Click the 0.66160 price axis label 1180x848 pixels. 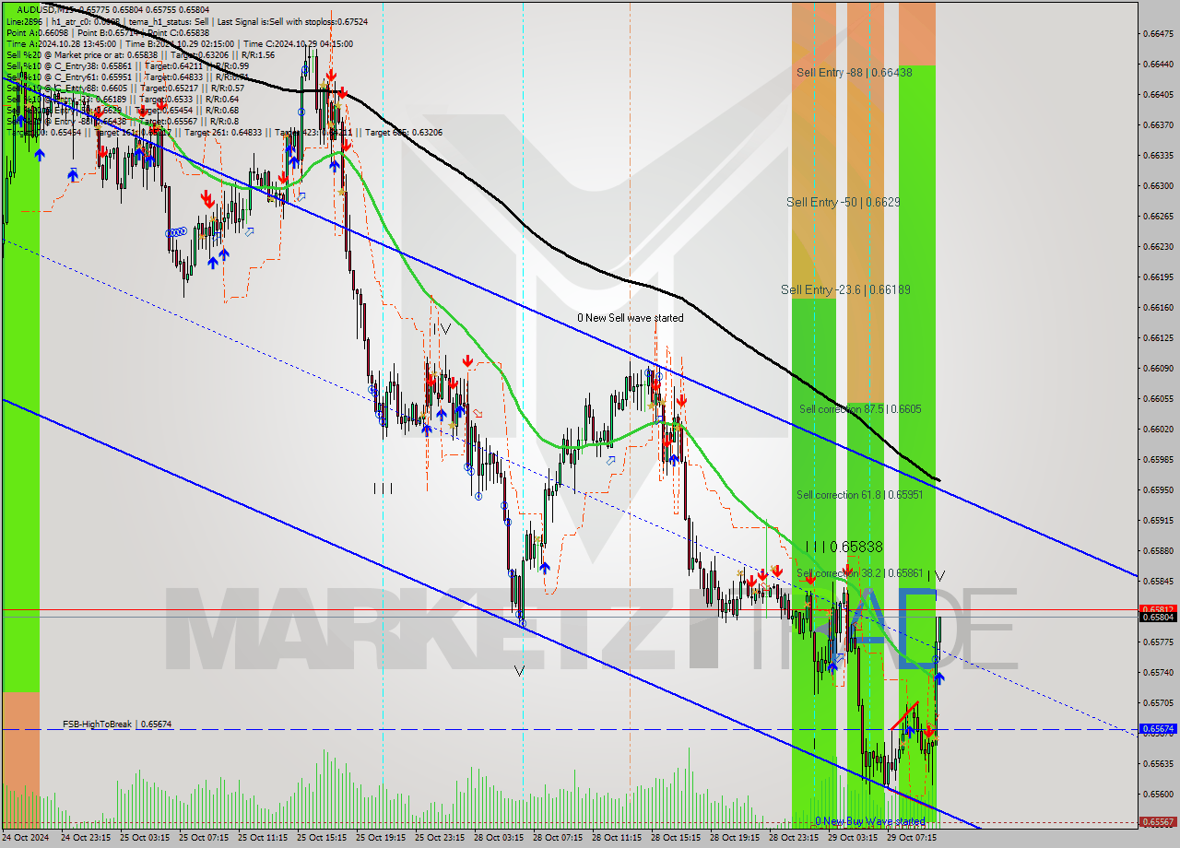1158,307
